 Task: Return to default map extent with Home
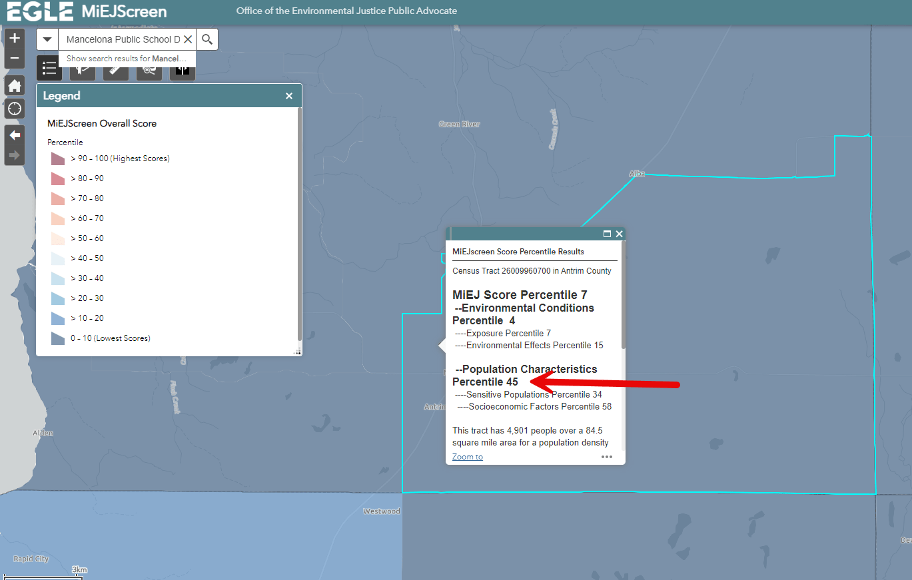click(15, 85)
